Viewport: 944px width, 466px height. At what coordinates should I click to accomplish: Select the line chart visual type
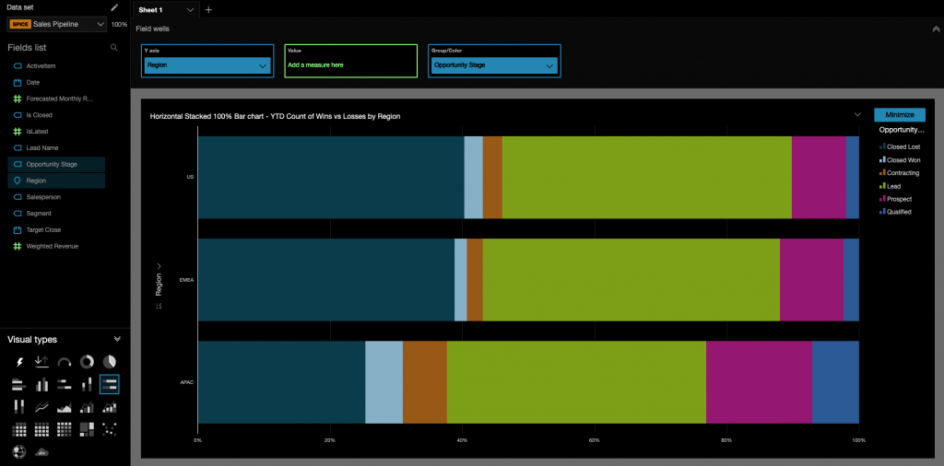pyautogui.click(x=41, y=406)
